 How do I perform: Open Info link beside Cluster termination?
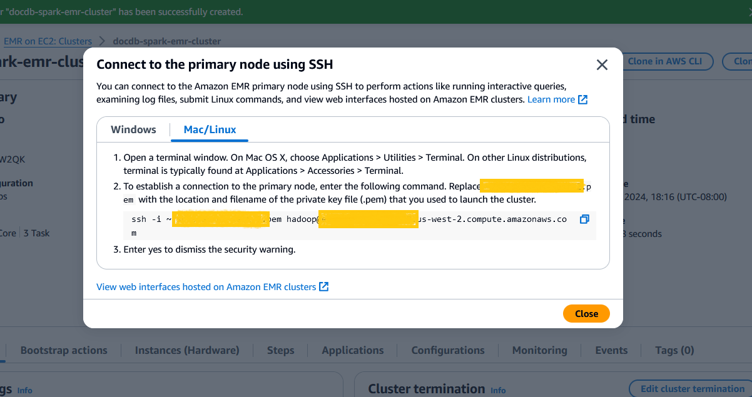pos(498,390)
